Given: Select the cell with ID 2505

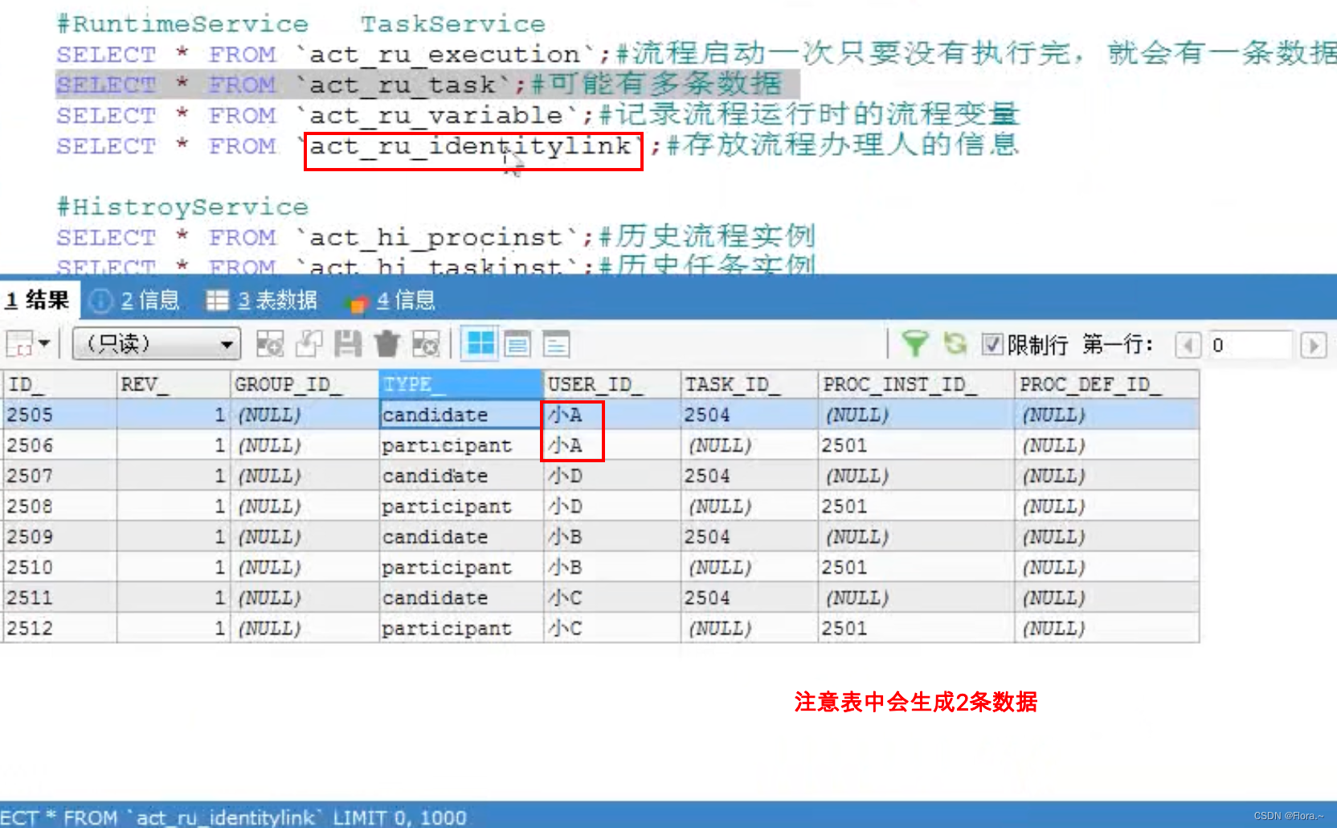Looking at the screenshot, I should tap(60, 415).
